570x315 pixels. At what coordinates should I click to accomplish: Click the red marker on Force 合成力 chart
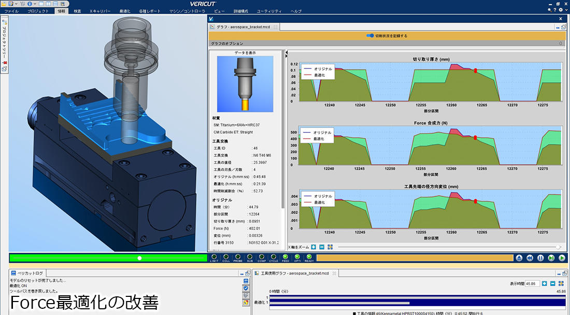tap(476, 138)
